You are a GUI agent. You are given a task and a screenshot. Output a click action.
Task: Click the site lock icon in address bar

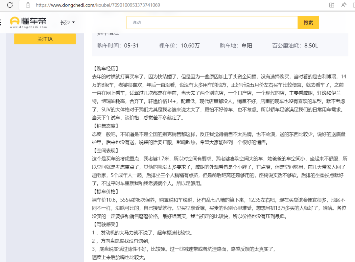click(28, 5)
